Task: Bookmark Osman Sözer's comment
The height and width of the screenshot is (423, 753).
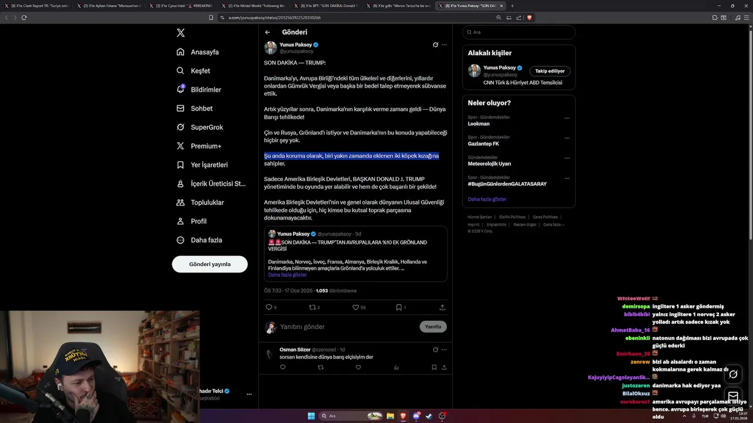Action: [x=434, y=367]
